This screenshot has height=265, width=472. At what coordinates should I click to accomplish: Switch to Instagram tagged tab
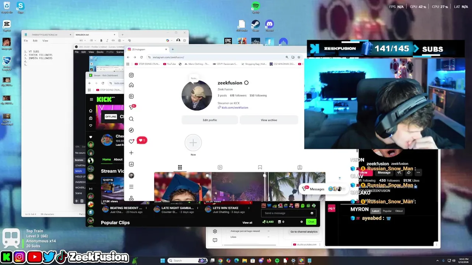(x=300, y=167)
